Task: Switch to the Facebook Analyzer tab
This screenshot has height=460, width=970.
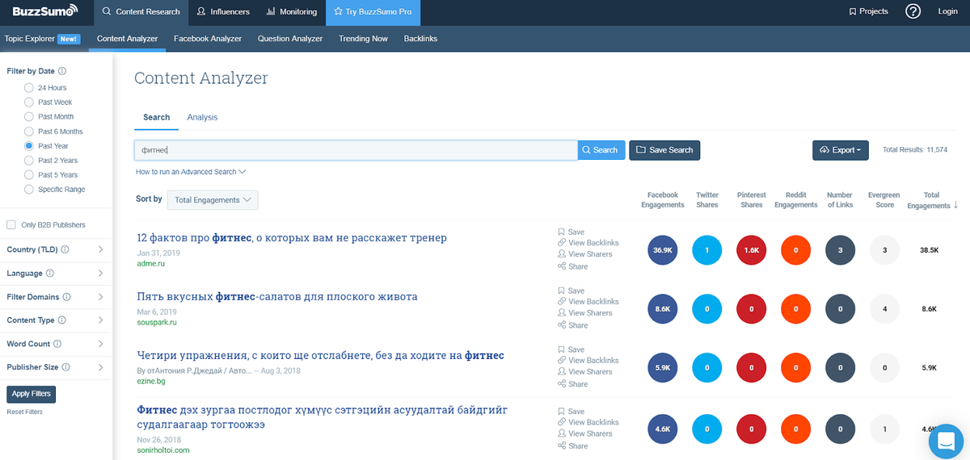Action: click(x=208, y=39)
